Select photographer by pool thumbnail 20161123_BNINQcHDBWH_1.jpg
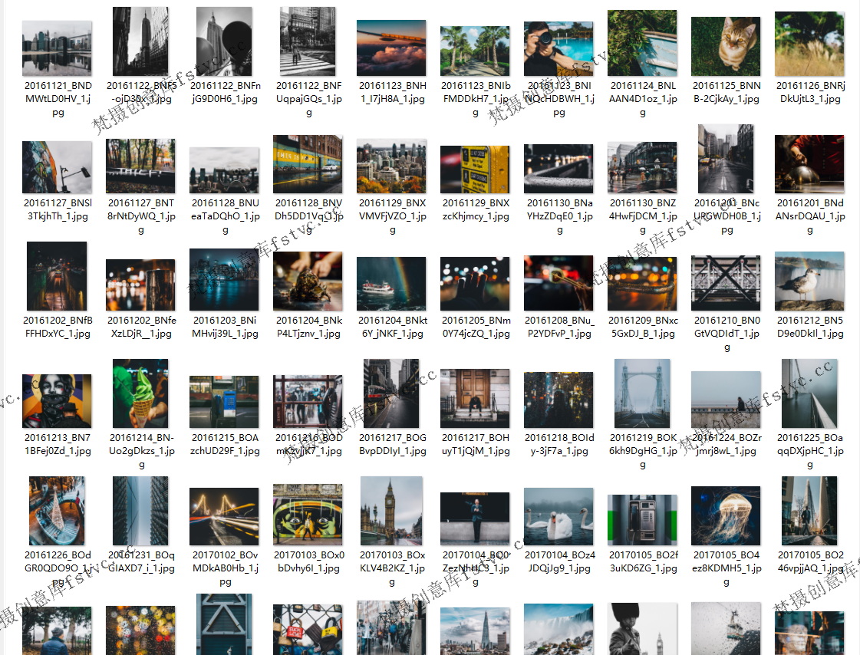 [x=559, y=49]
